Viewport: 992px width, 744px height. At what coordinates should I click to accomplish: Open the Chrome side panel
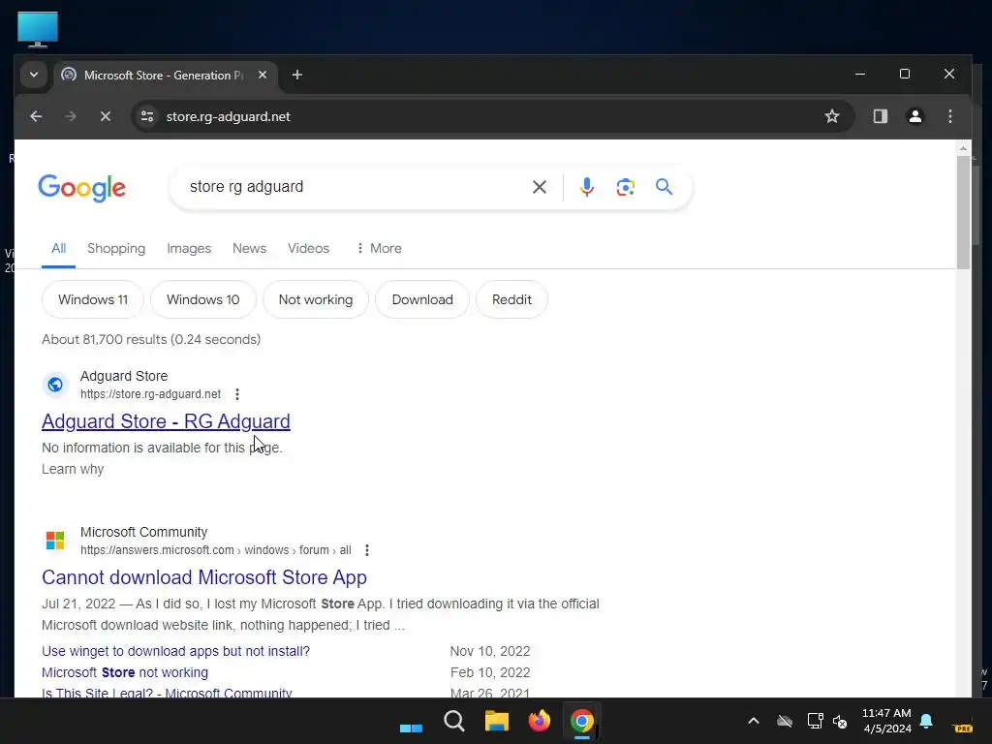[880, 116]
